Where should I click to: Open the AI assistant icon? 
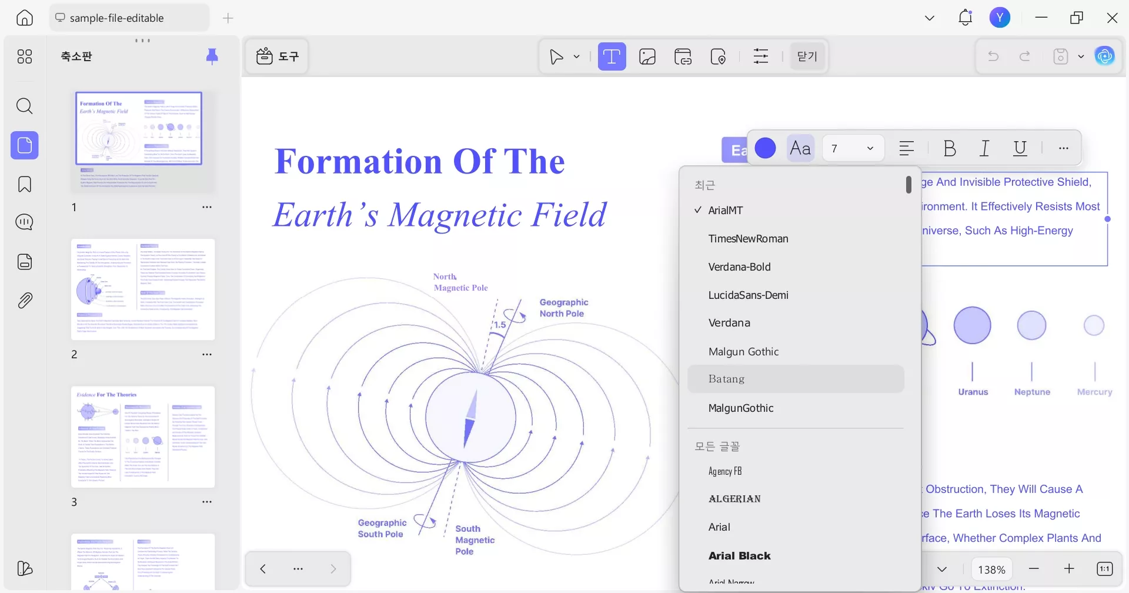coord(1104,56)
